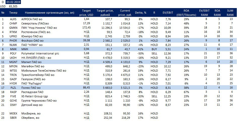Image resolution: width=237 pixels, height=121 pixels.
Task: Select target price 108,51 for MOEX
Action: [x=108, y=114]
